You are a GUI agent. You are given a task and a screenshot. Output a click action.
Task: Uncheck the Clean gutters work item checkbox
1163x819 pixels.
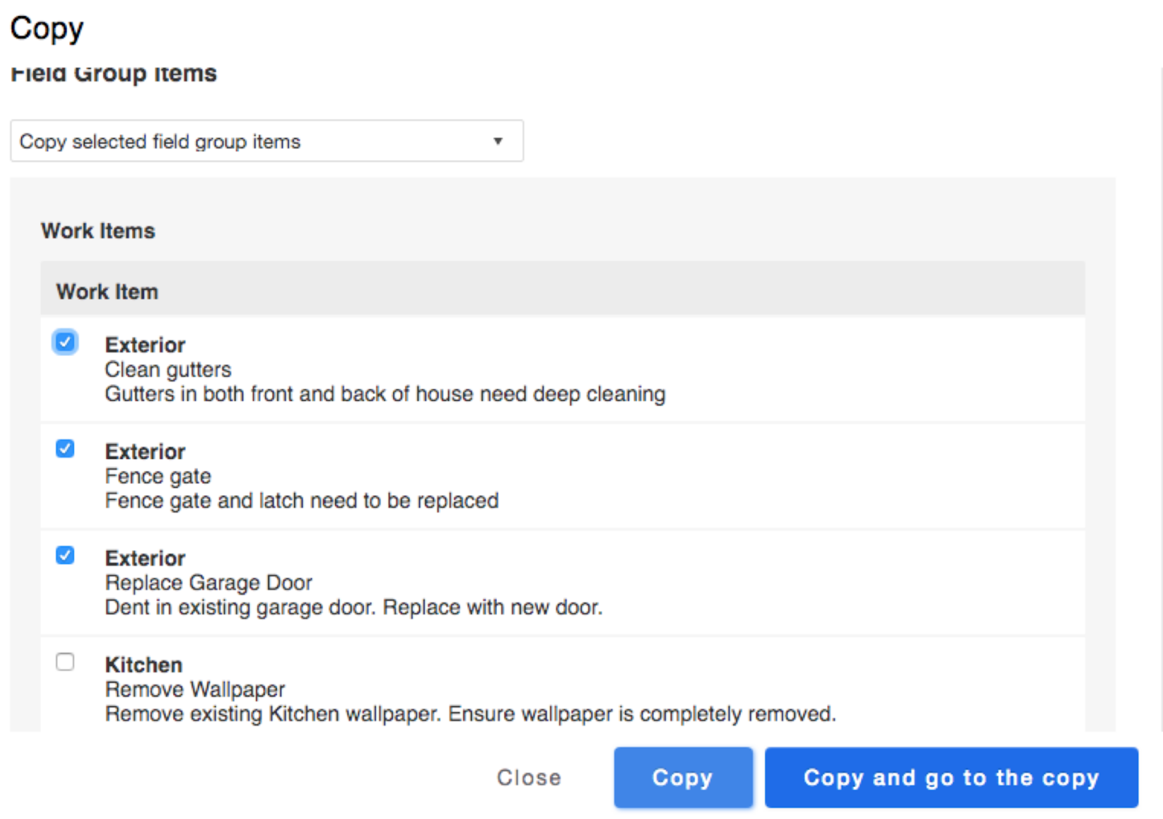65,342
